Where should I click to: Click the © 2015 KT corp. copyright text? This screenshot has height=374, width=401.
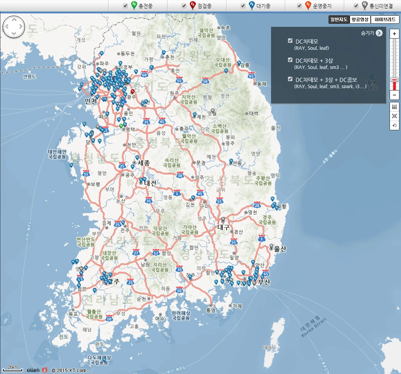point(69,371)
